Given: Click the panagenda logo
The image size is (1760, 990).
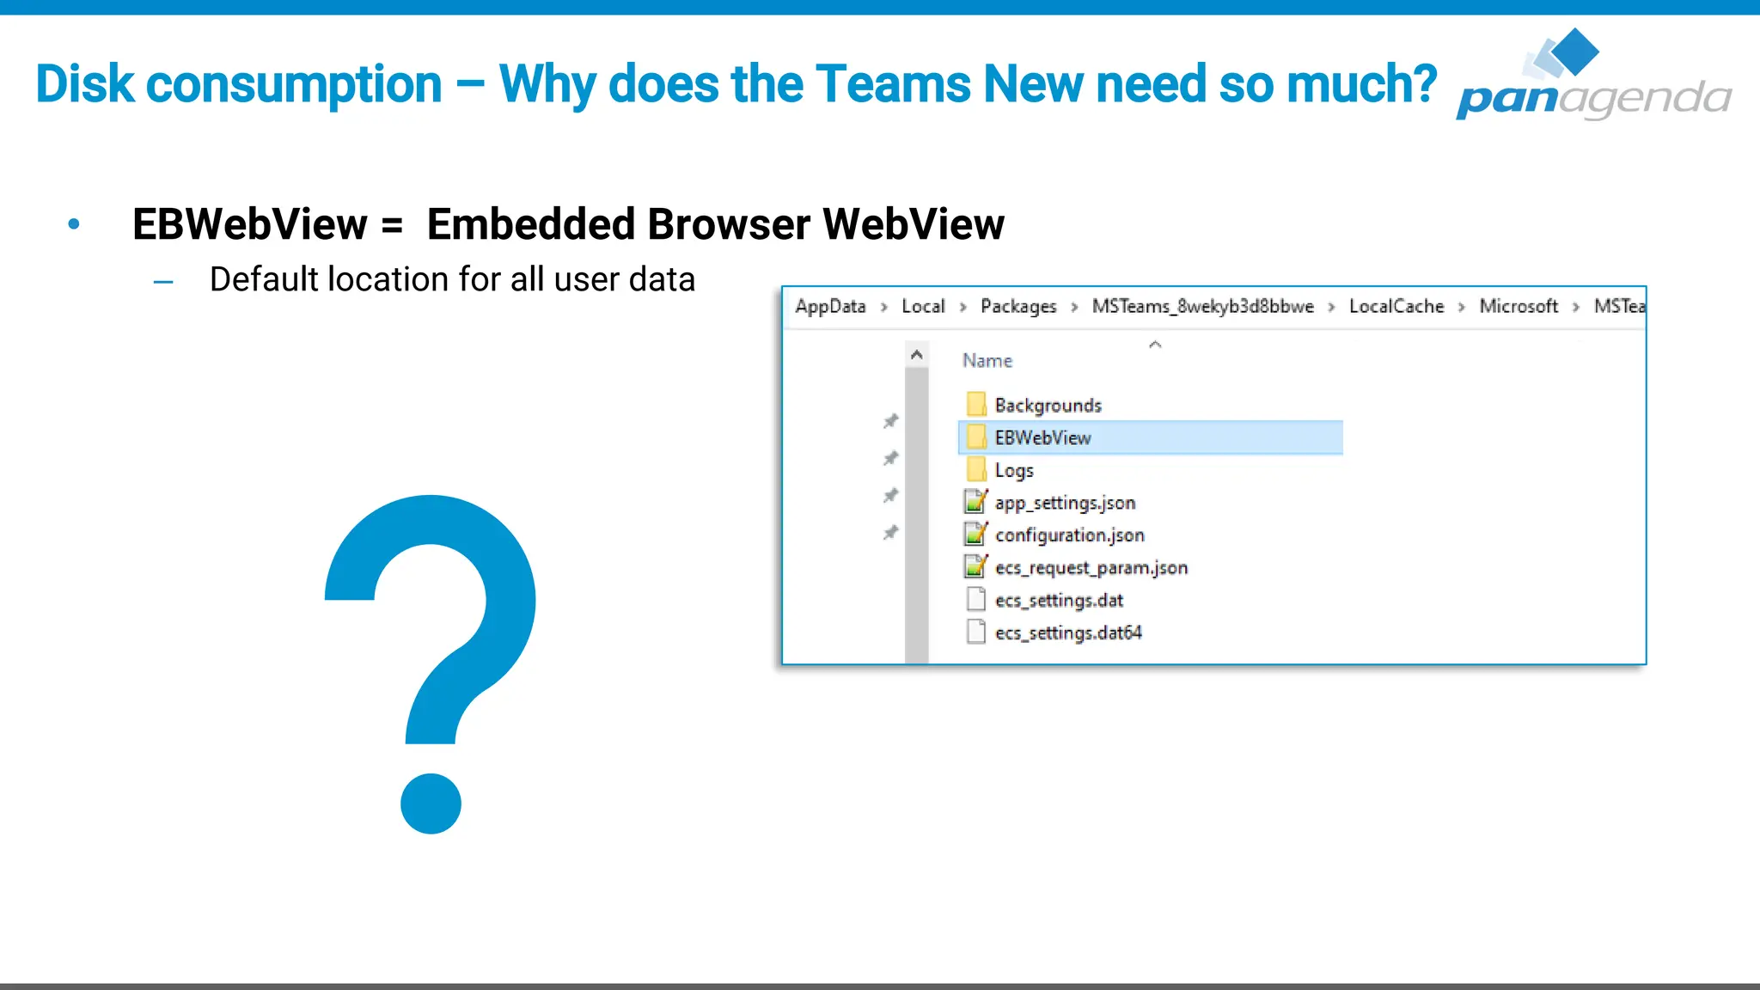Looking at the screenshot, I should pos(1594,74).
